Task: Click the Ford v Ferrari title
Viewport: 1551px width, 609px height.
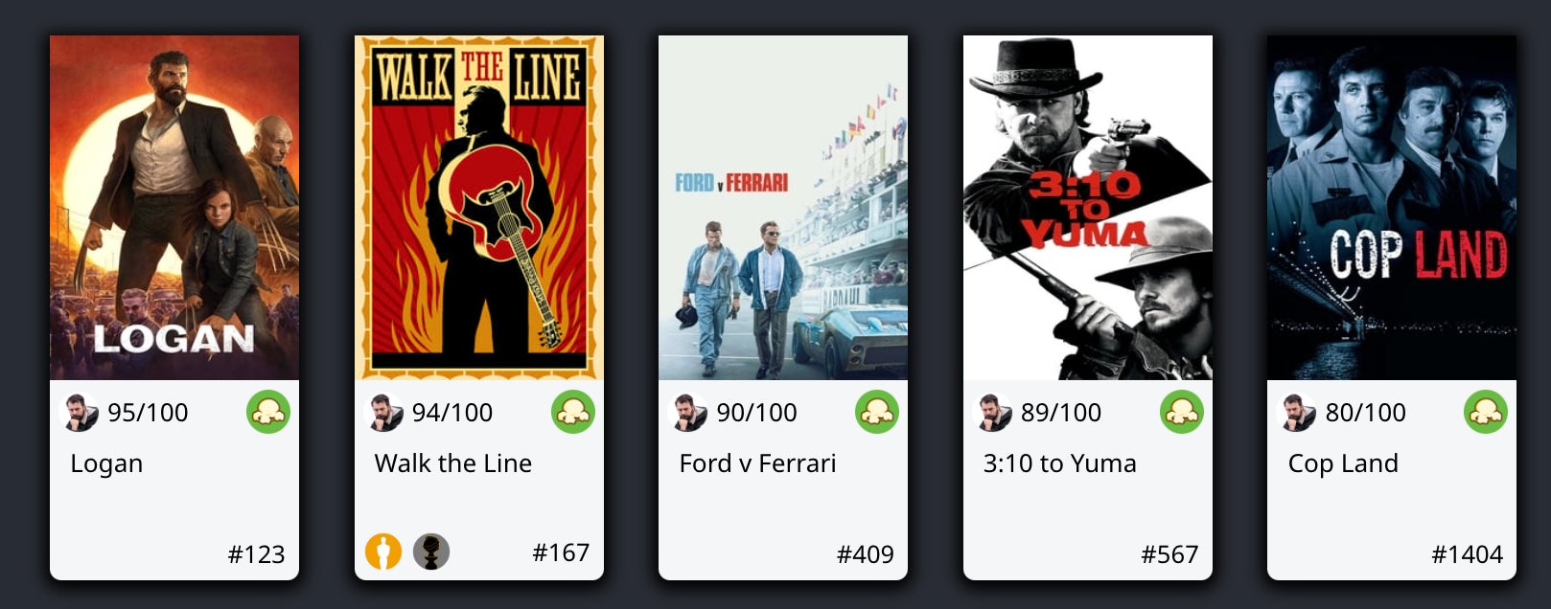Action: pos(757,463)
